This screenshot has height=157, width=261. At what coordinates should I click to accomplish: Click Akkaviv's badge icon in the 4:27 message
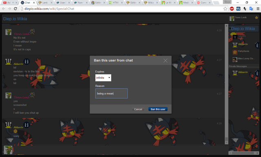pos(27,62)
